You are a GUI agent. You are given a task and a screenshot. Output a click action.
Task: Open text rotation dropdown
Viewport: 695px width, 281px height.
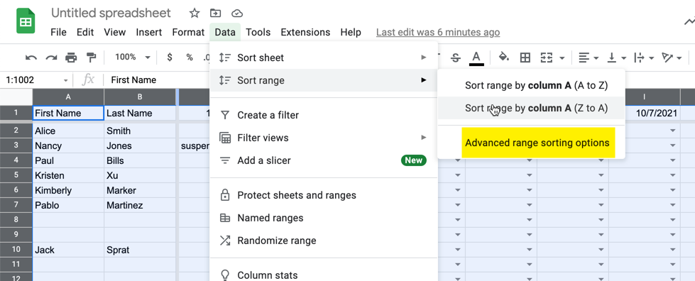671,57
